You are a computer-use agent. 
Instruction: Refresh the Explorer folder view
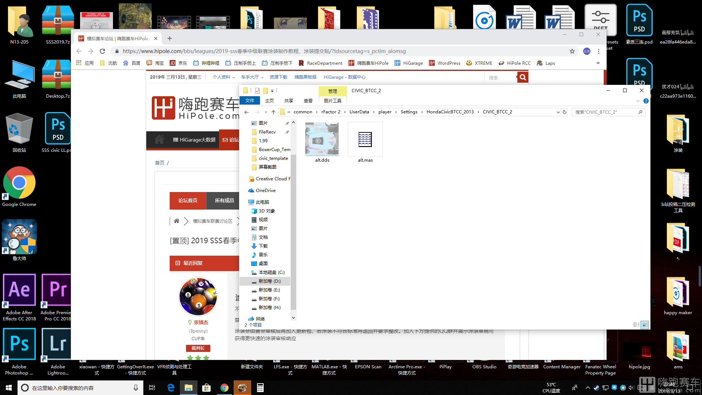point(565,112)
